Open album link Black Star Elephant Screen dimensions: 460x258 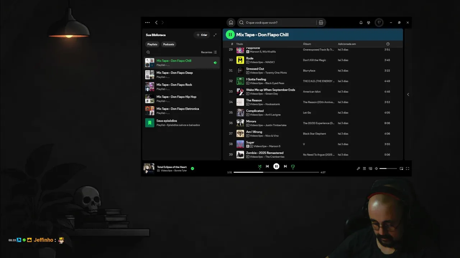(x=314, y=134)
